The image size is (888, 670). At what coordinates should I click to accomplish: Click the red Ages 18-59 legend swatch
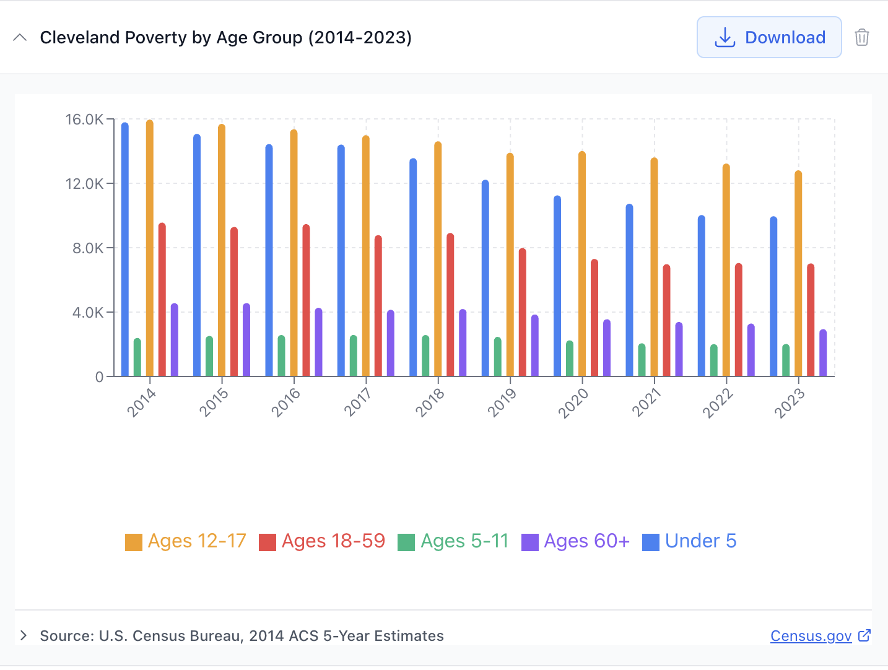point(268,540)
